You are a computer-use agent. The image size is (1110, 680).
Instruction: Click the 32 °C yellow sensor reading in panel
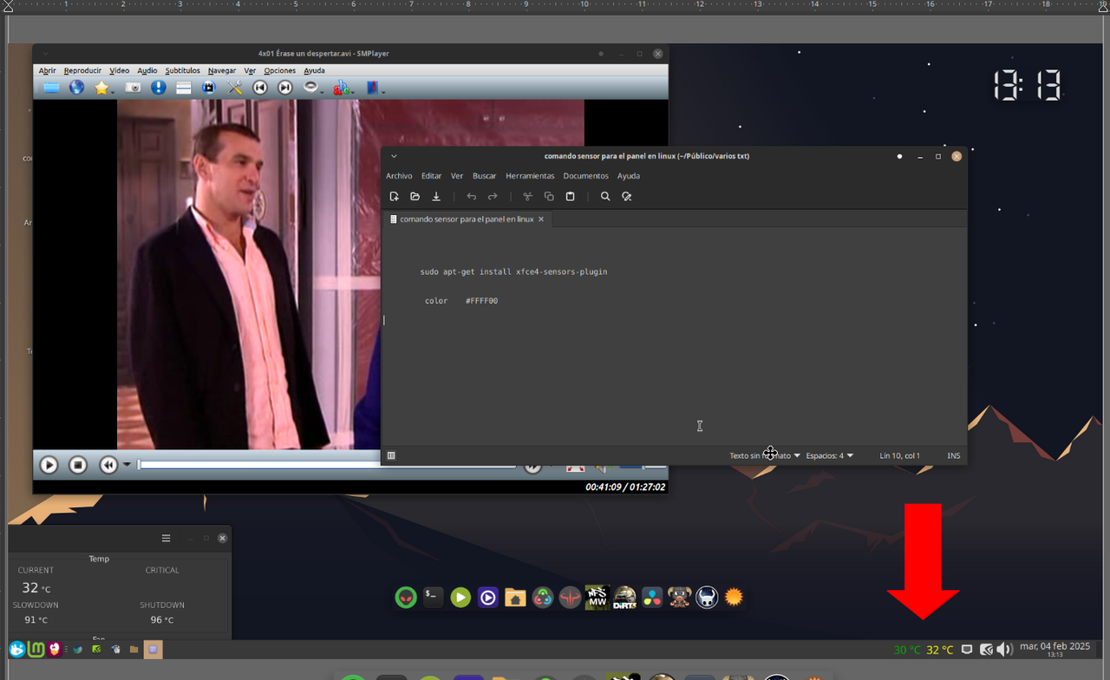pyautogui.click(x=939, y=650)
